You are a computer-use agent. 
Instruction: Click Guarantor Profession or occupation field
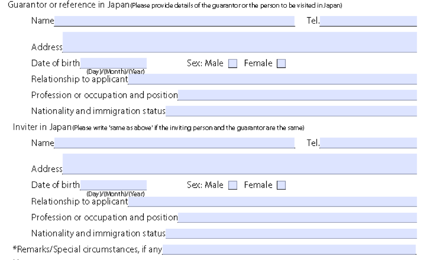pyautogui.click(x=297, y=95)
